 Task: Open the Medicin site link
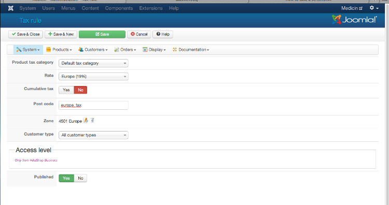point(352,8)
